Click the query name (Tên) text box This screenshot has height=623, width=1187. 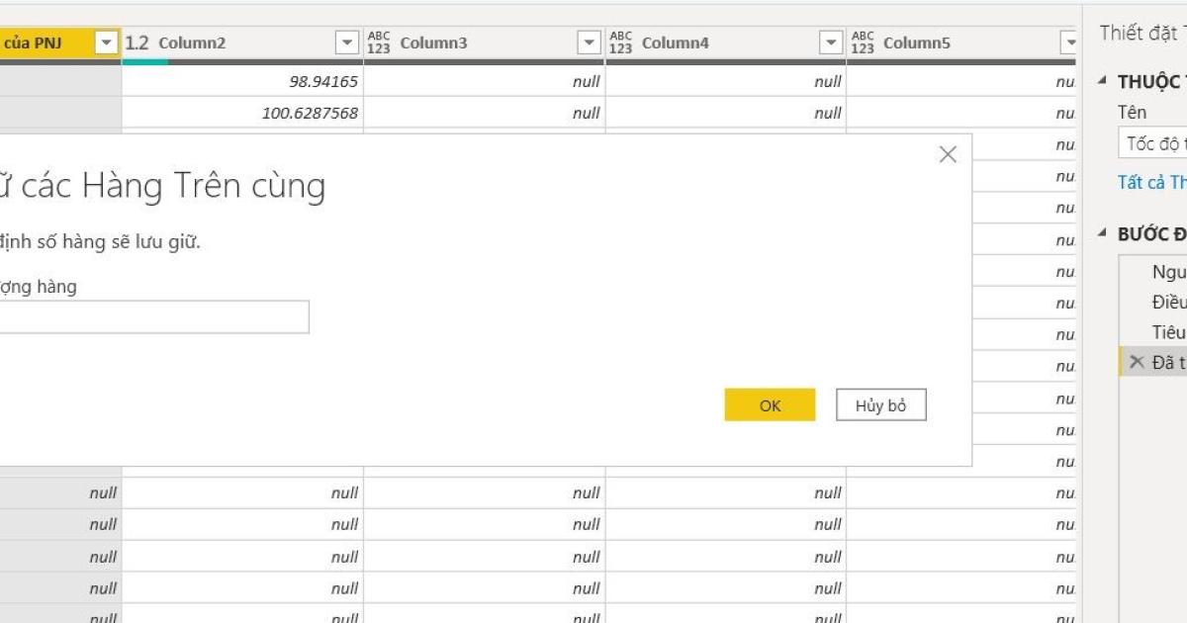coord(1153,143)
